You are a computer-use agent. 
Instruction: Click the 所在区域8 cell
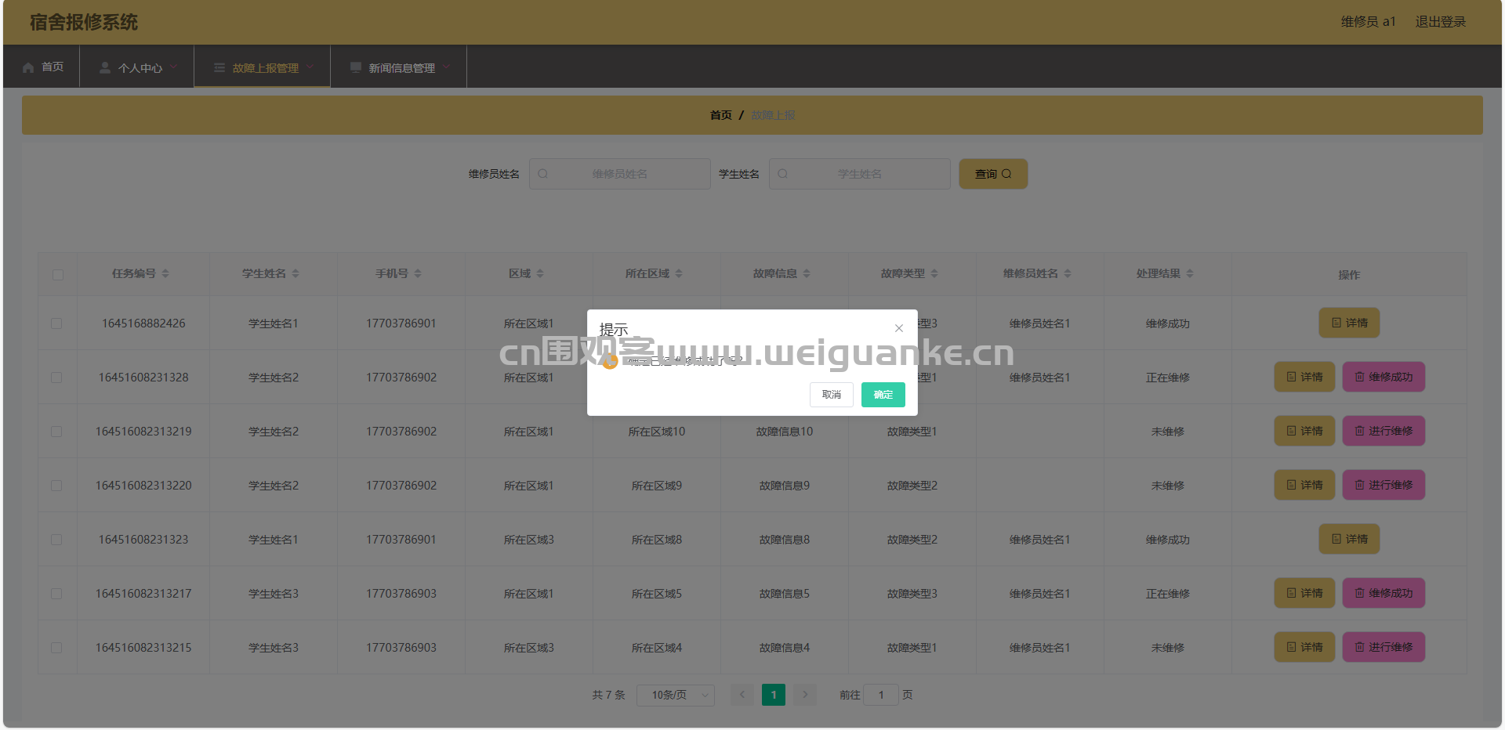657,540
